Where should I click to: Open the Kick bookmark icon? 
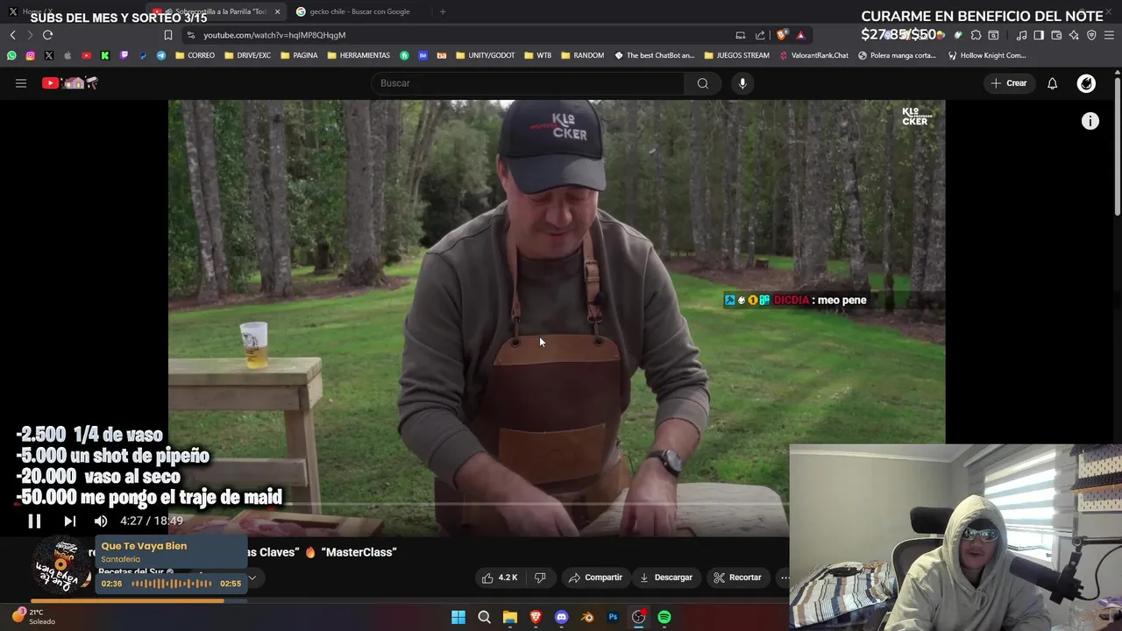click(105, 55)
